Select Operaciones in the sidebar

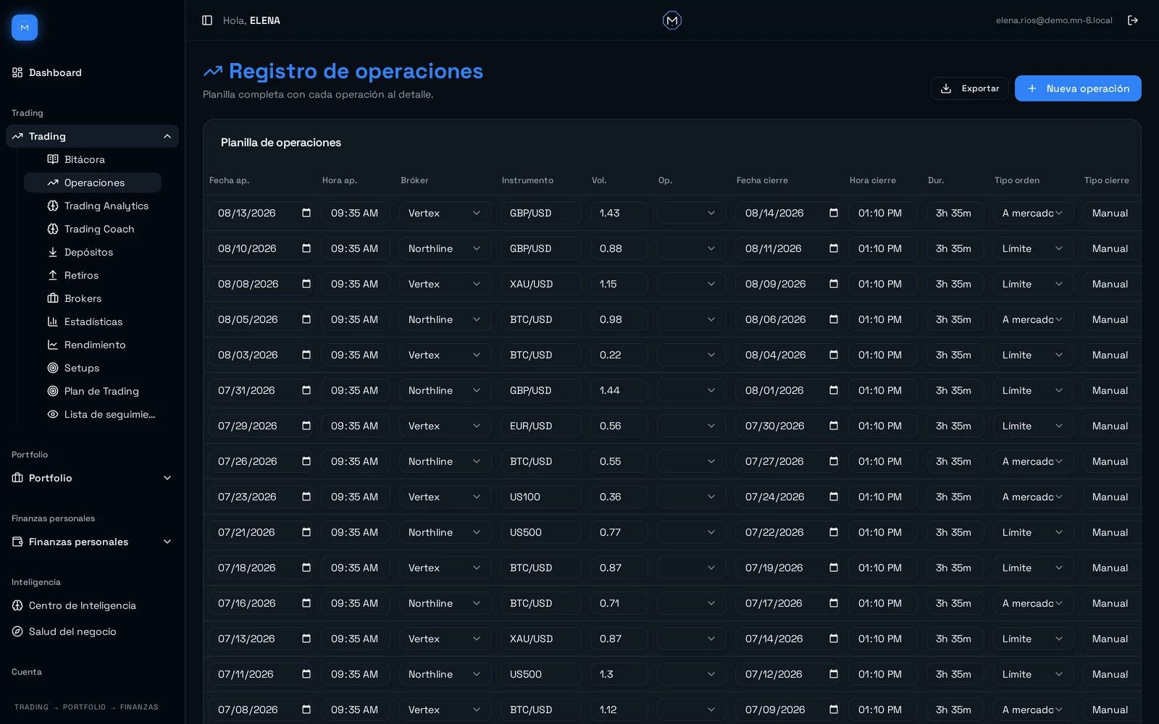pyautogui.click(x=93, y=182)
